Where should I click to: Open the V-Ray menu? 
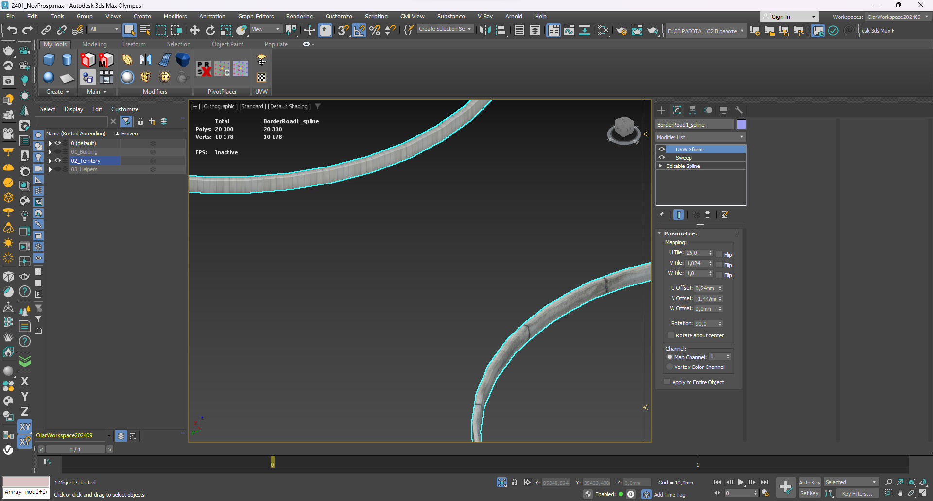point(485,16)
